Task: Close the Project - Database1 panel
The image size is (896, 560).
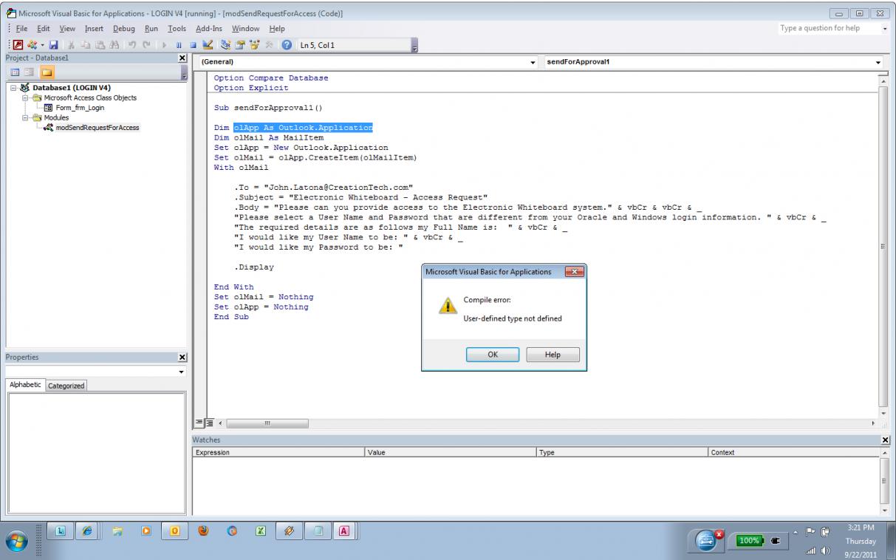Action: (183, 58)
